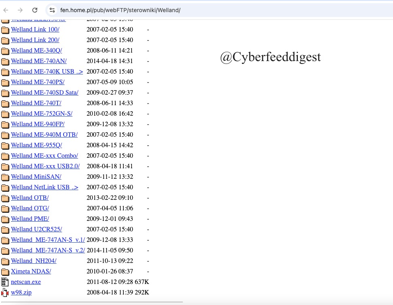Navigate to Welland ME-xxx USB2.0 folder
This screenshot has width=393, height=305.
[45, 166]
